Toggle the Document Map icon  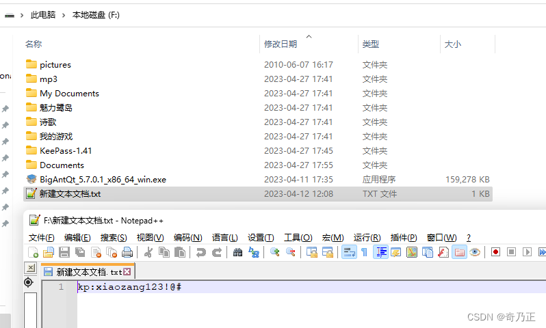[412, 252]
